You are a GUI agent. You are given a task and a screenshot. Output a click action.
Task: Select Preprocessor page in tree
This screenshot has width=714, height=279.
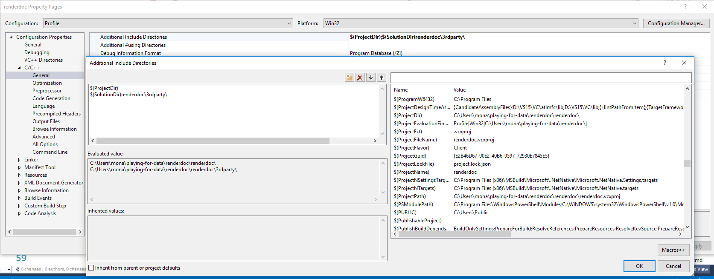pyautogui.click(x=47, y=91)
